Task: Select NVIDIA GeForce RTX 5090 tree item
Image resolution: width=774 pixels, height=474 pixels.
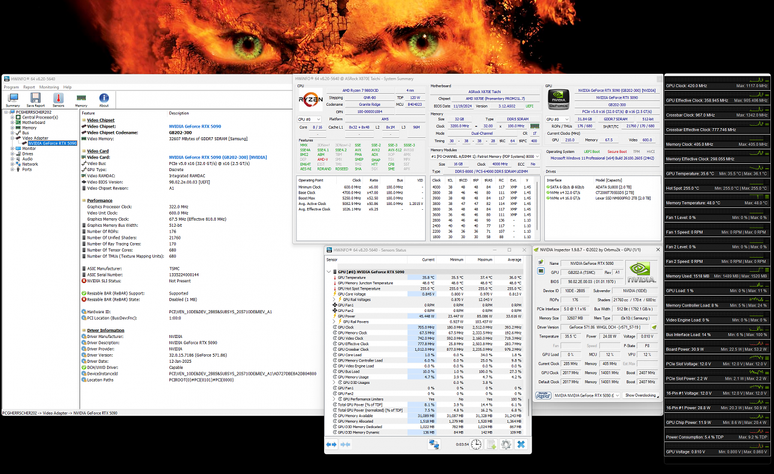Action: click(52, 143)
